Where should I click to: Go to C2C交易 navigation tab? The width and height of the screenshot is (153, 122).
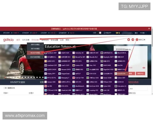pyautogui.click(x=25, y=40)
